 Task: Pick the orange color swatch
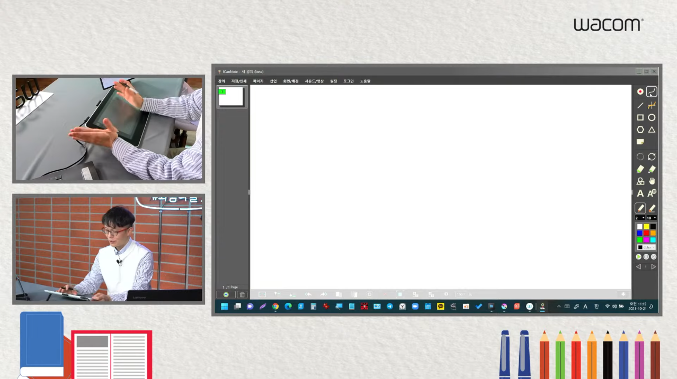coord(653,233)
